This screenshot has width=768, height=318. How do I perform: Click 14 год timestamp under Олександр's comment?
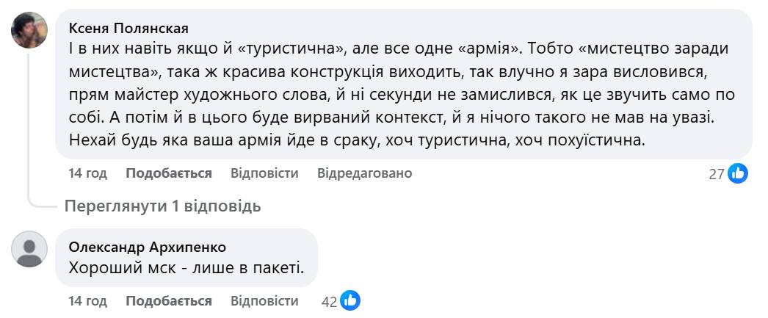click(x=87, y=301)
